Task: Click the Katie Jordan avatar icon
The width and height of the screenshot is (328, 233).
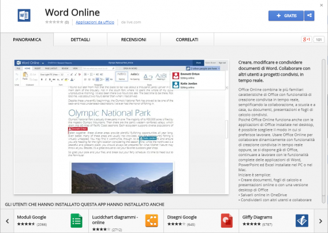Action: pos(176,85)
